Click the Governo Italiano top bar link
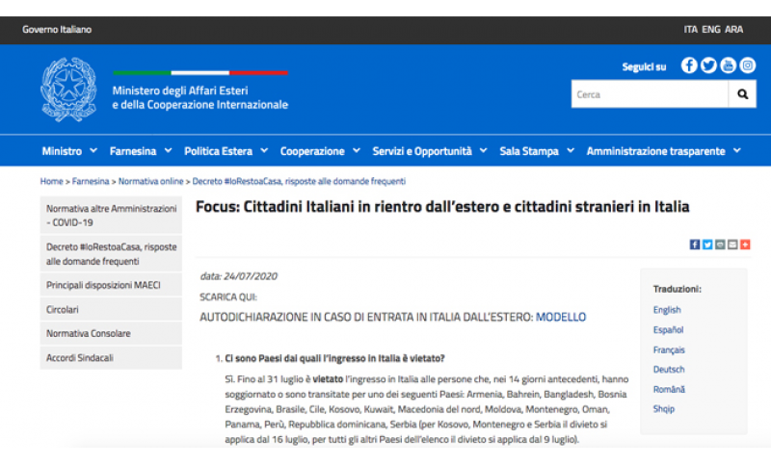This screenshot has height=466, width=771. [x=57, y=30]
